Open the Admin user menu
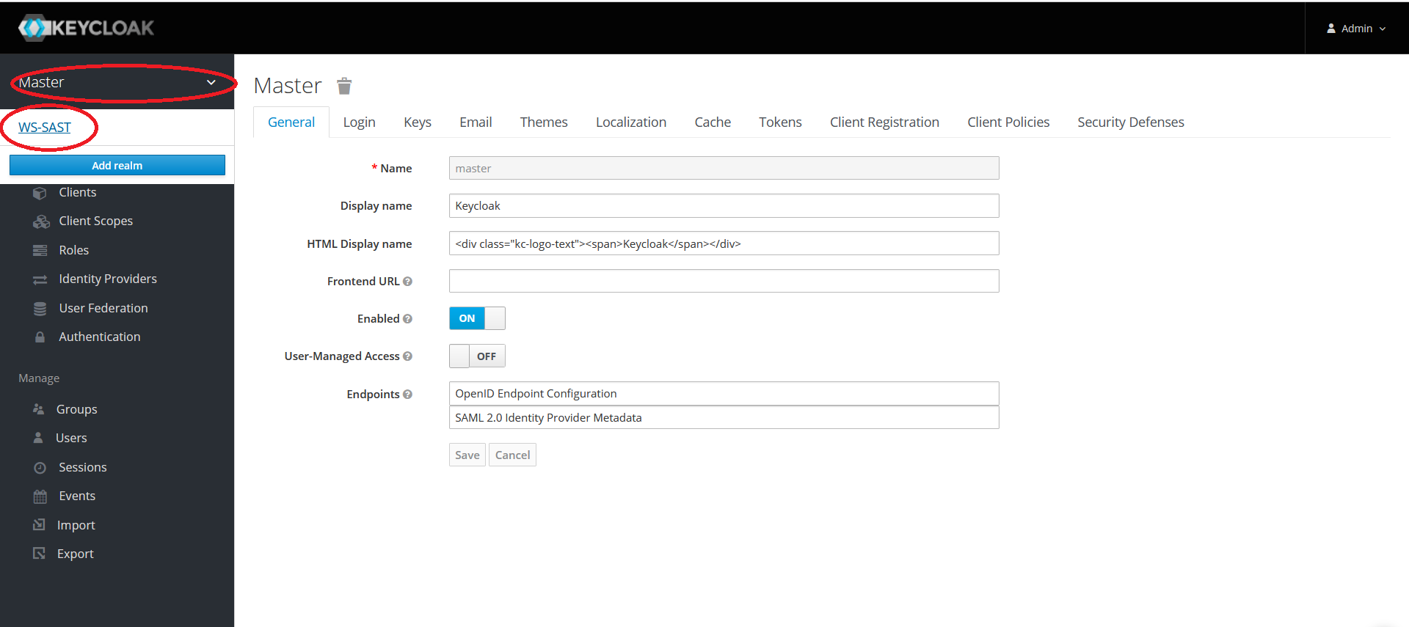The width and height of the screenshot is (1409, 627). tap(1356, 29)
